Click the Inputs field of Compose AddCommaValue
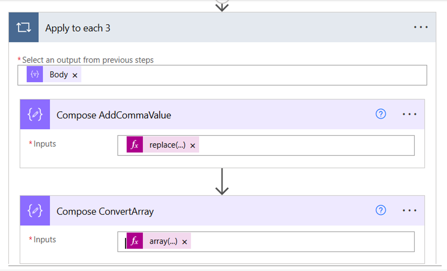 [x=284, y=145]
